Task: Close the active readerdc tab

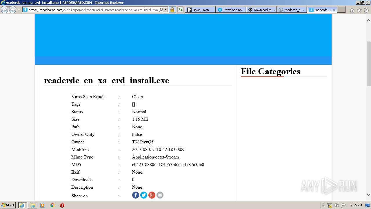Action: click(334, 10)
